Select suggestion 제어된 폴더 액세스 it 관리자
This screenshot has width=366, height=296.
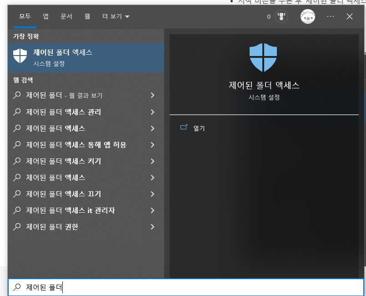(86, 210)
